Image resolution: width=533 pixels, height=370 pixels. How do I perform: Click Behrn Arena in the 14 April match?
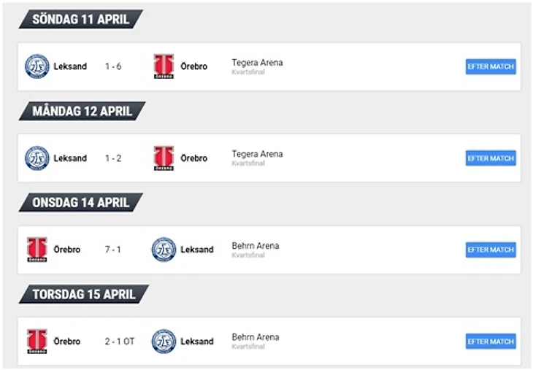tap(255, 246)
